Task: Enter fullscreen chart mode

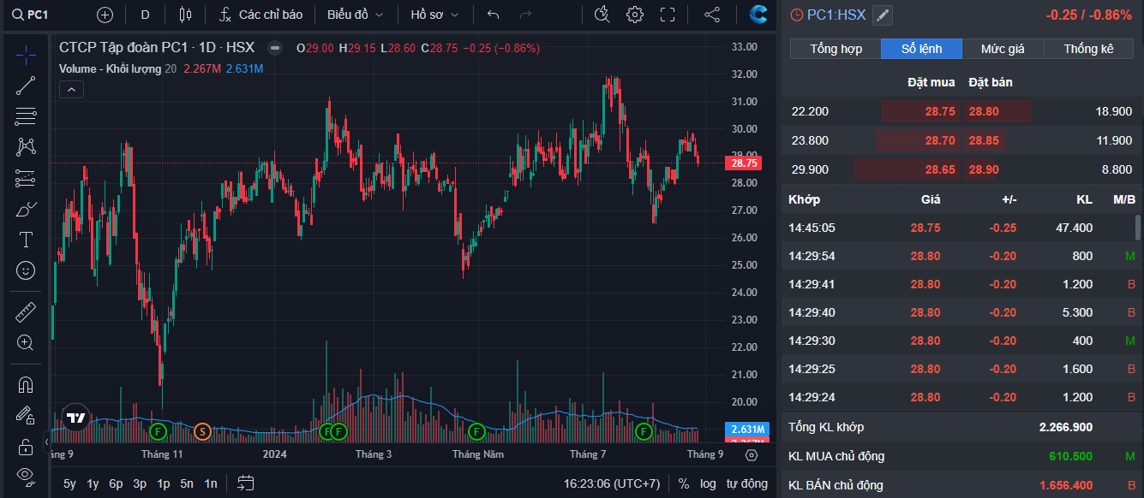Action: click(668, 15)
